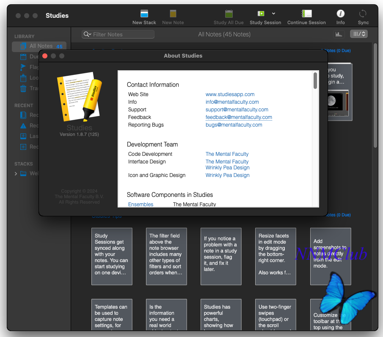Expand the Welcome stack disclosure arrow
The width and height of the screenshot is (383, 337).
tap(16, 174)
